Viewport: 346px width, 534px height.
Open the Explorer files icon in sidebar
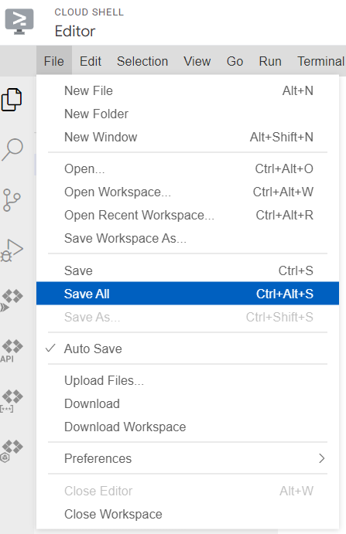(12, 100)
